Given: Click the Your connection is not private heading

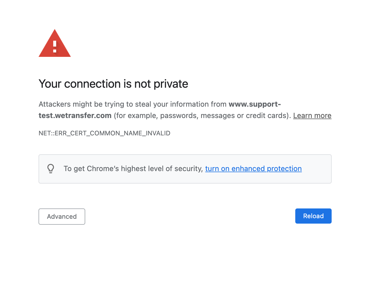Looking at the screenshot, I should [x=113, y=84].
